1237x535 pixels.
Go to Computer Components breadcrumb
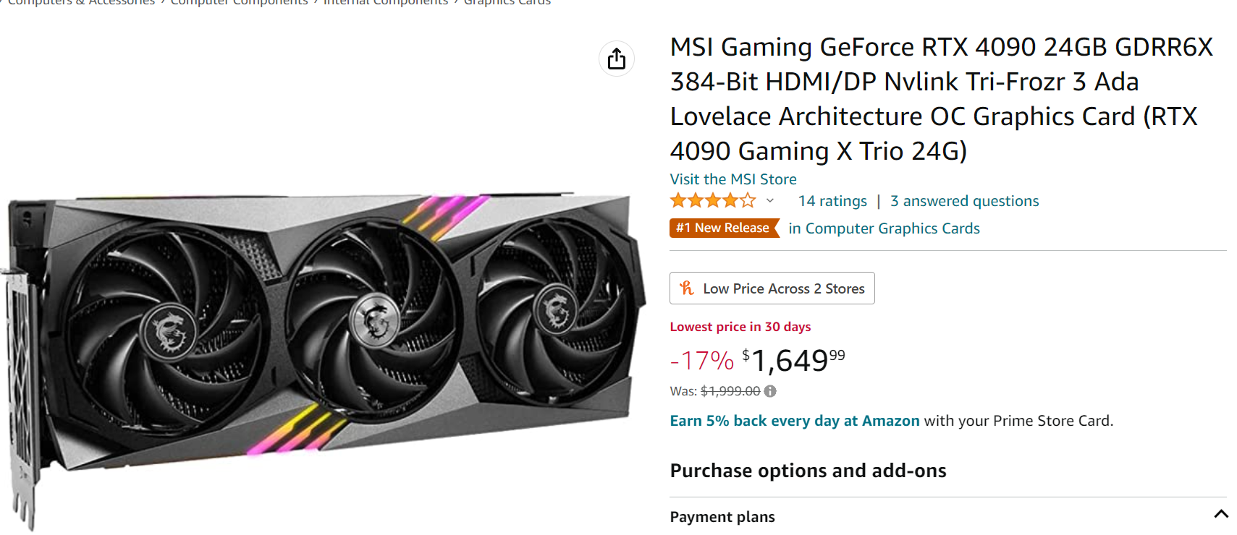[x=239, y=3]
